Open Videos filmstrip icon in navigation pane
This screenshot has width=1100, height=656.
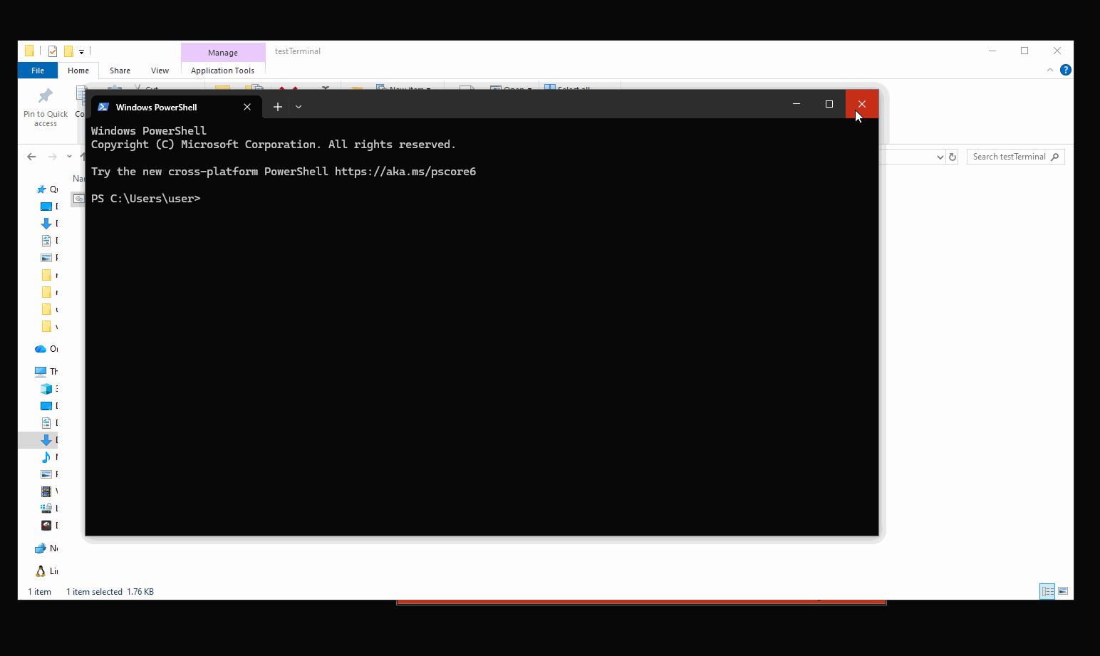(46, 491)
